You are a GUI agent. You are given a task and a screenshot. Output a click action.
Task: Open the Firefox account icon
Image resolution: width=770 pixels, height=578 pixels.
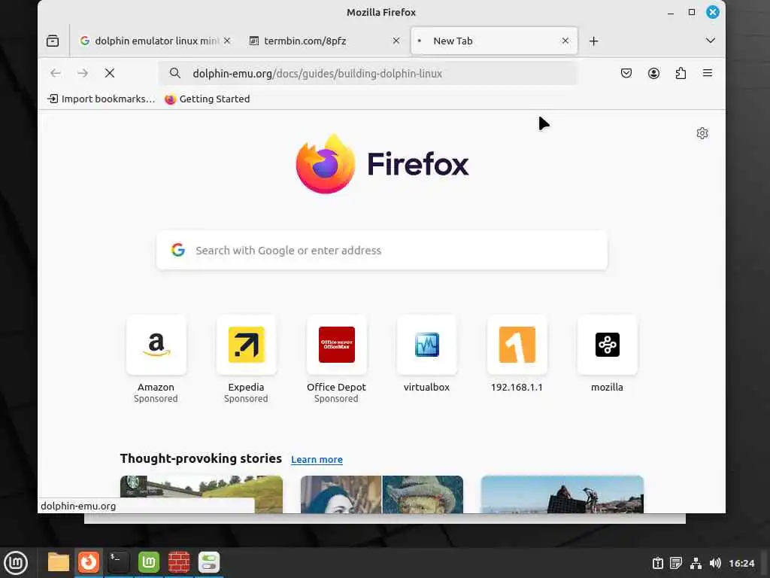tap(653, 73)
